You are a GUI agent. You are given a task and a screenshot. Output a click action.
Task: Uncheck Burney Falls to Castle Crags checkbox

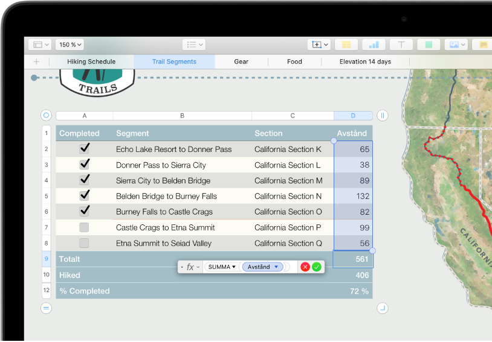click(84, 211)
